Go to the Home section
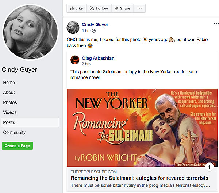The width and height of the screenshot is (219, 193). click(9, 83)
